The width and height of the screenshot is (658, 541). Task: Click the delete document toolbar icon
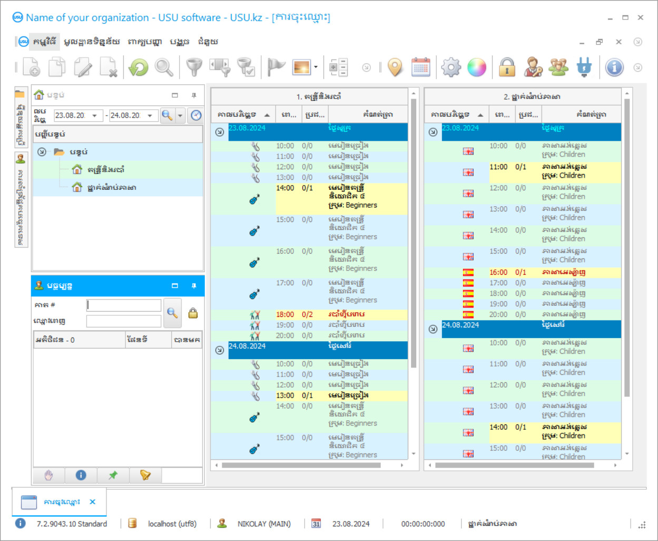(x=109, y=67)
